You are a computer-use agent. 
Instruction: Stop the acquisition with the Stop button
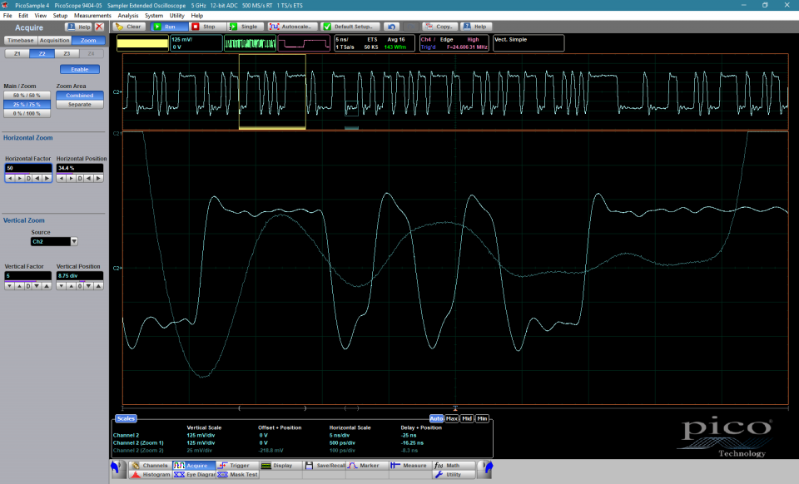204,27
